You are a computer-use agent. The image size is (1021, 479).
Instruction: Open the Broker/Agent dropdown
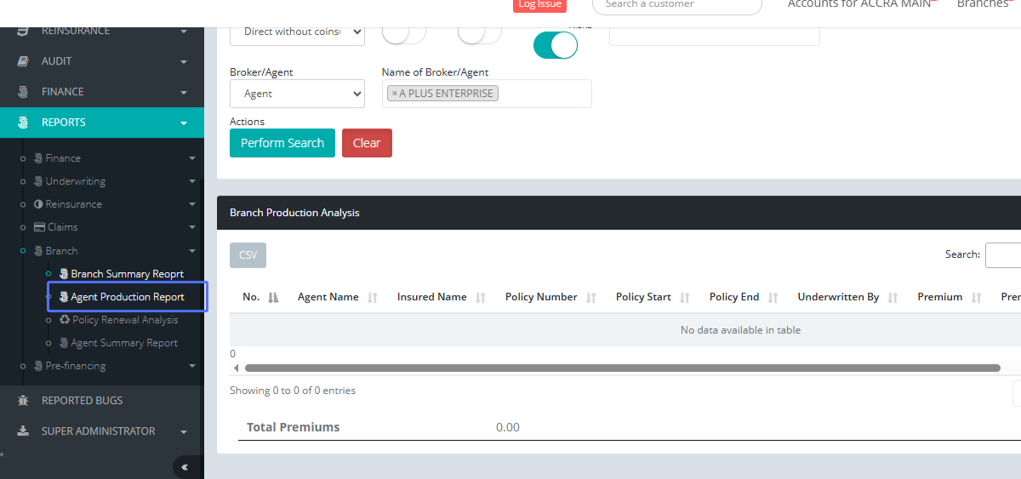pyautogui.click(x=297, y=94)
